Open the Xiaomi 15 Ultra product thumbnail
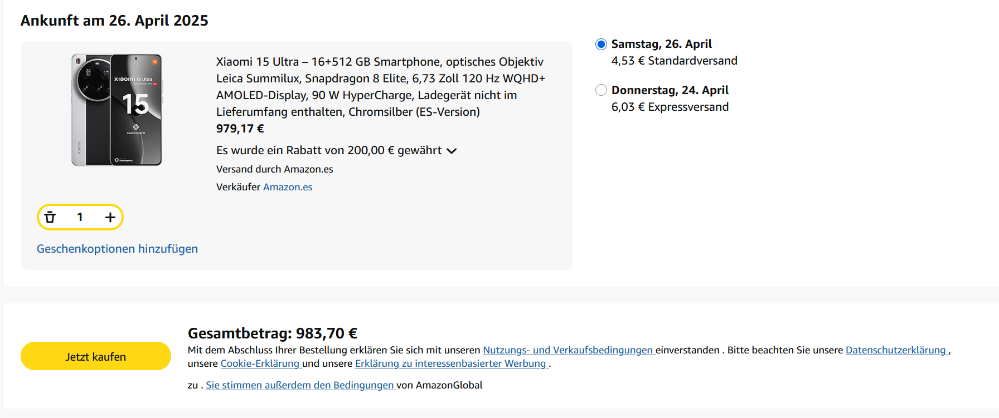This screenshot has height=418, width=999. [117, 110]
